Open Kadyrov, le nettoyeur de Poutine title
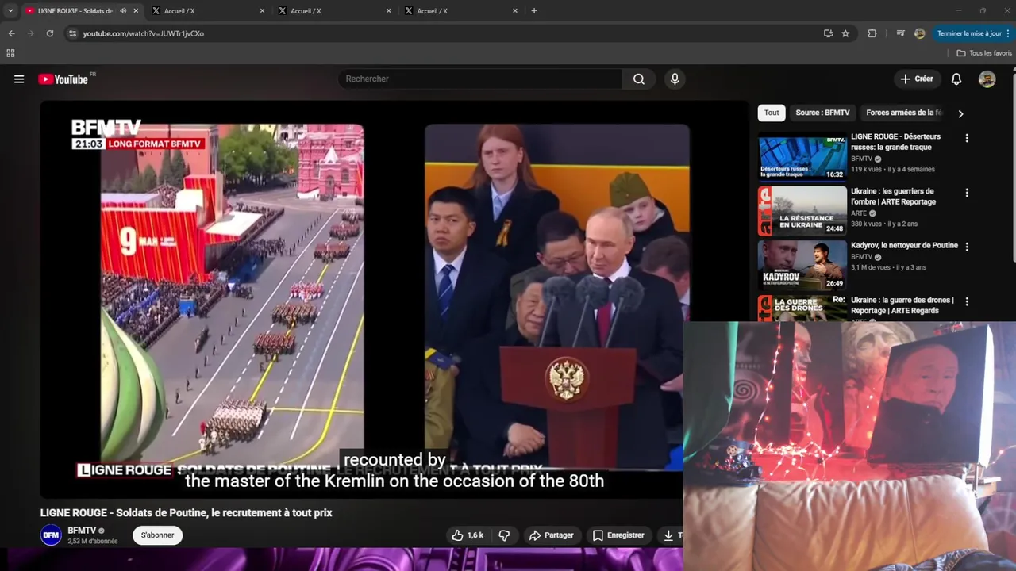This screenshot has height=571, width=1016. tap(904, 246)
